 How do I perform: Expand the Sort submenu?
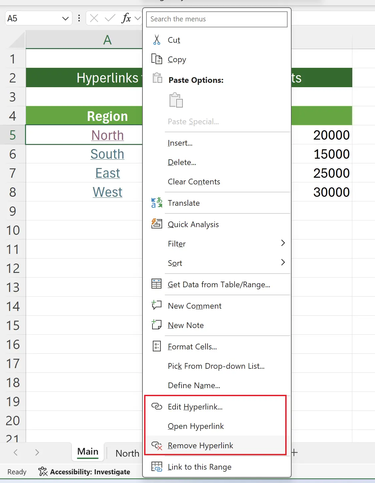click(x=283, y=263)
